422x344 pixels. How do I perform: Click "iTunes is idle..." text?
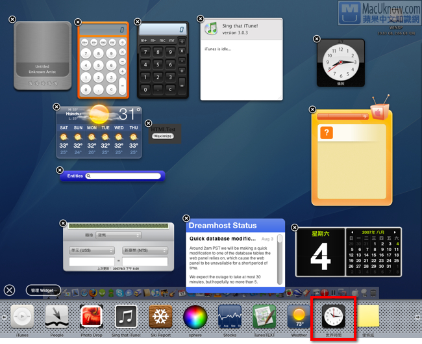tap(217, 49)
